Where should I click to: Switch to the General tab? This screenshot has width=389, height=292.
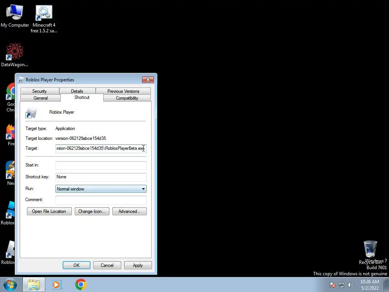[x=40, y=98]
